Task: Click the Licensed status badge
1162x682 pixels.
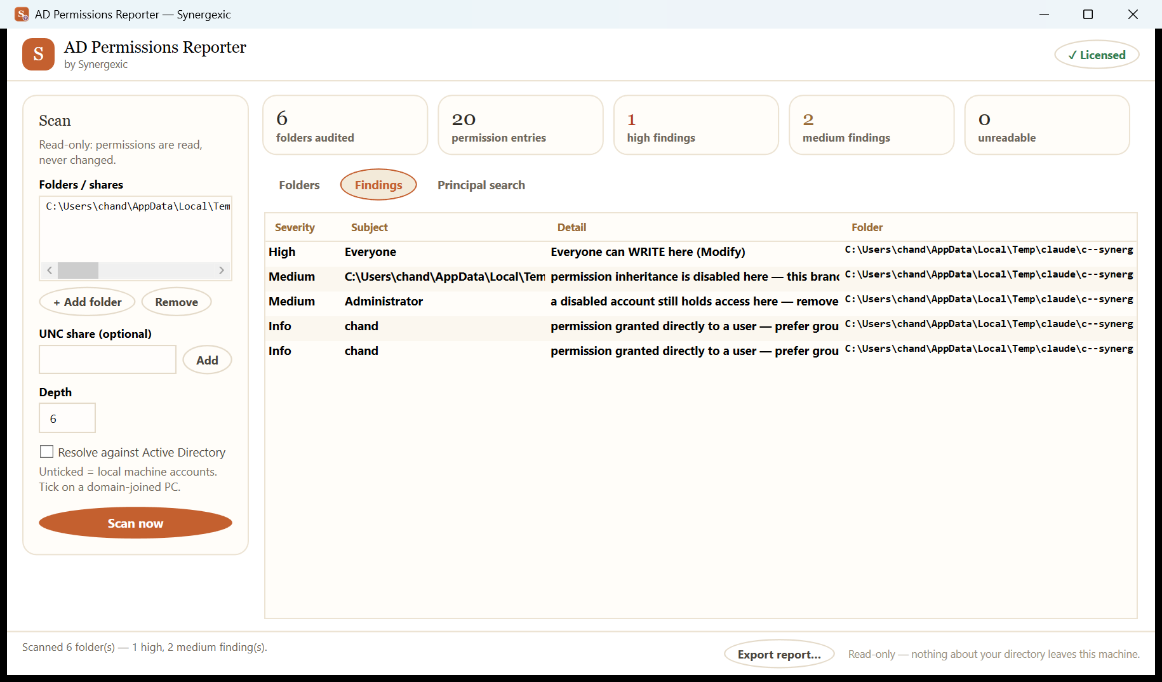Action: [x=1097, y=55]
